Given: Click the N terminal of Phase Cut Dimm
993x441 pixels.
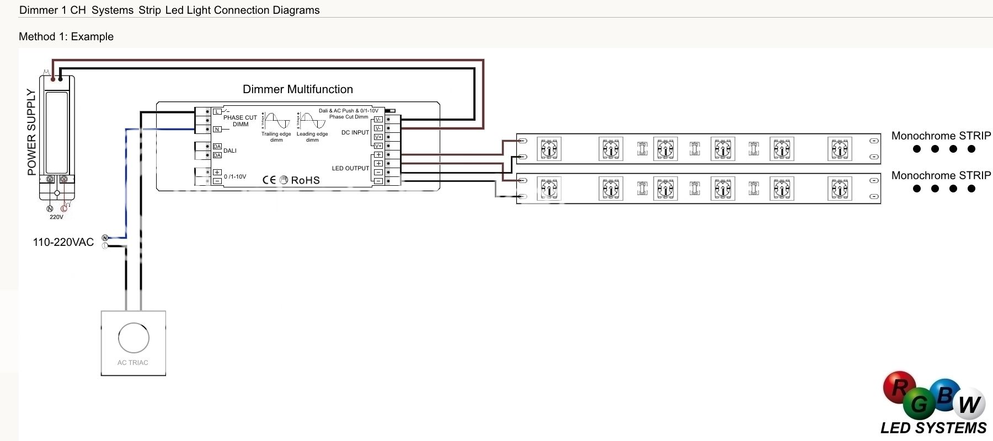Looking at the screenshot, I should click(x=217, y=130).
